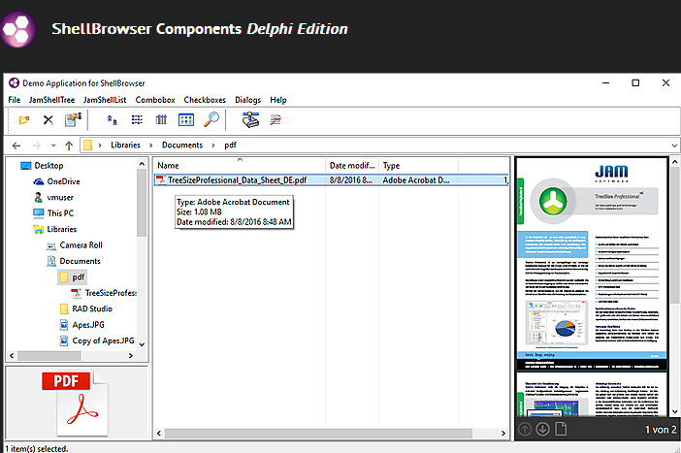Click the tree scroll down arrow

point(142,345)
